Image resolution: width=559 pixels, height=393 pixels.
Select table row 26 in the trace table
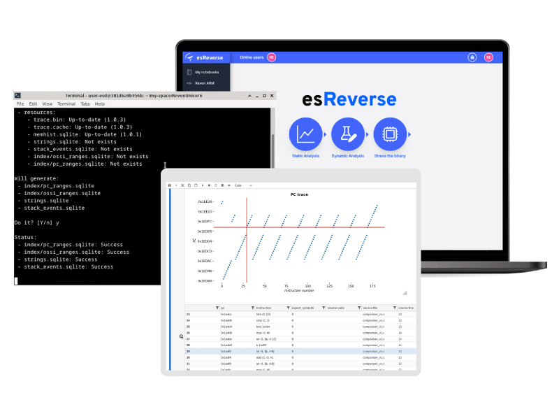pos(300,333)
